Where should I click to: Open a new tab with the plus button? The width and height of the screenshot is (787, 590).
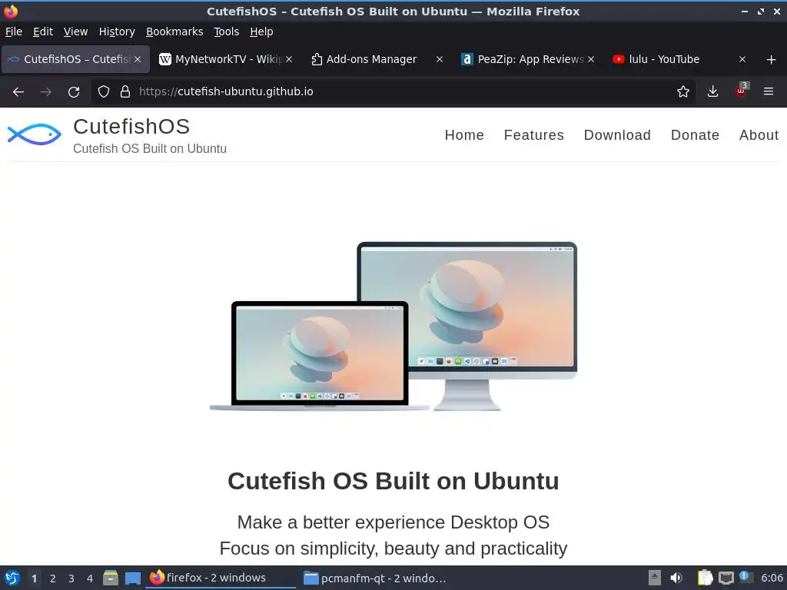(772, 60)
